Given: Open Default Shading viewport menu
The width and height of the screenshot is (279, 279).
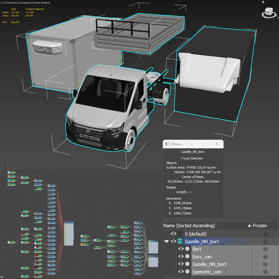Looking at the screenshot, I should [x=41, y=3].
